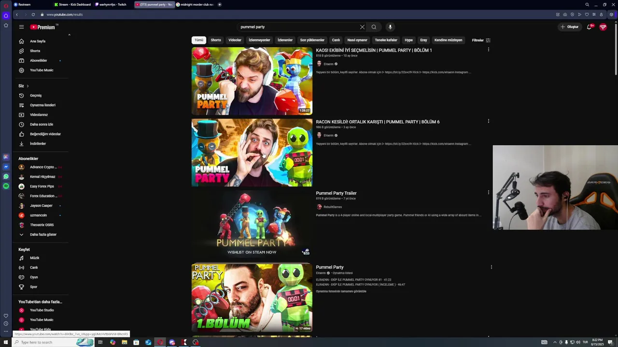Image resolution: width=618 pixels, height=347 pixels.
Task: Reload the page in Opera
Action: tap(33, 14)
